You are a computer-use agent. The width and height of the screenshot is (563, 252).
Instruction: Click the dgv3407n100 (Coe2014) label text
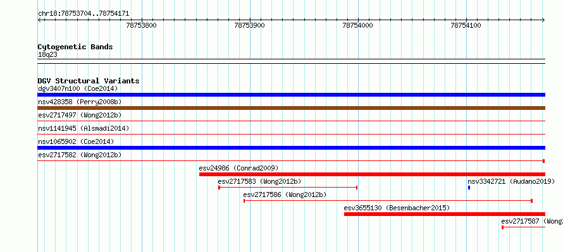78,88
